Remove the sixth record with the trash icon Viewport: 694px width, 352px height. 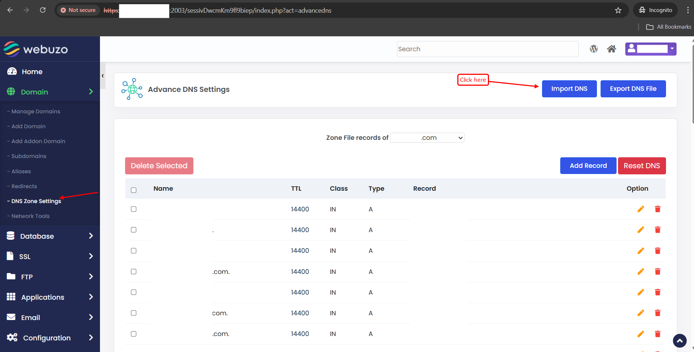(658, 313)
